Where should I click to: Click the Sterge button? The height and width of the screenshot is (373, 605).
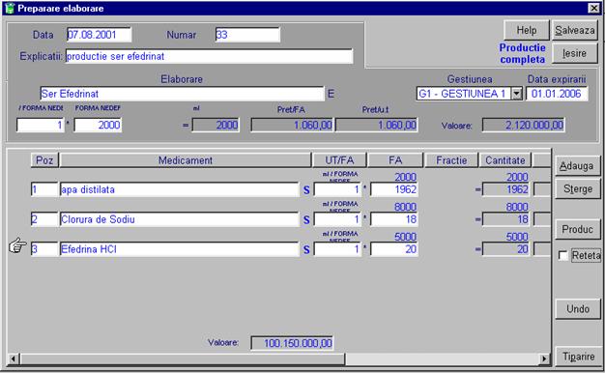[578, 189]
